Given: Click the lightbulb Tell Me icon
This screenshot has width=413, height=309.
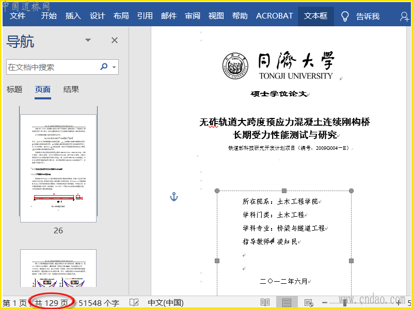Looking at the screenshot, I should [x=345, y=16].
